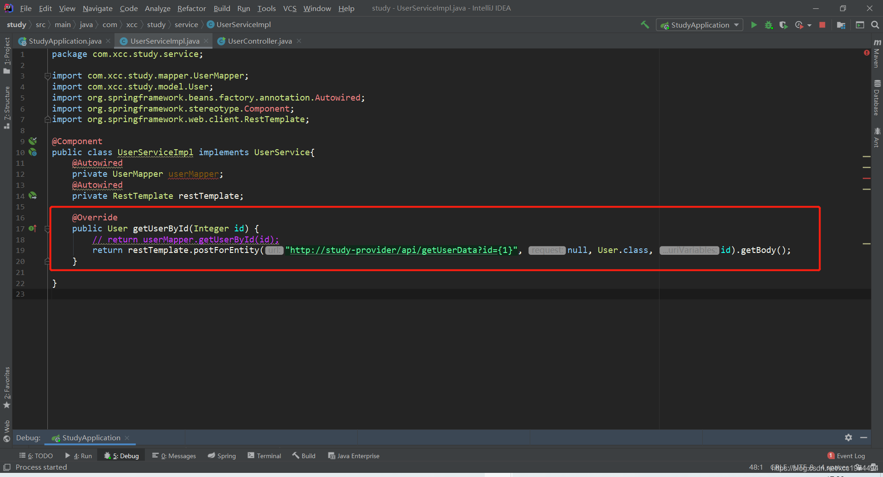Screen dimensions: 883x477
Task: Click the red error indicator in editor corner
Action: pos(867,53)
